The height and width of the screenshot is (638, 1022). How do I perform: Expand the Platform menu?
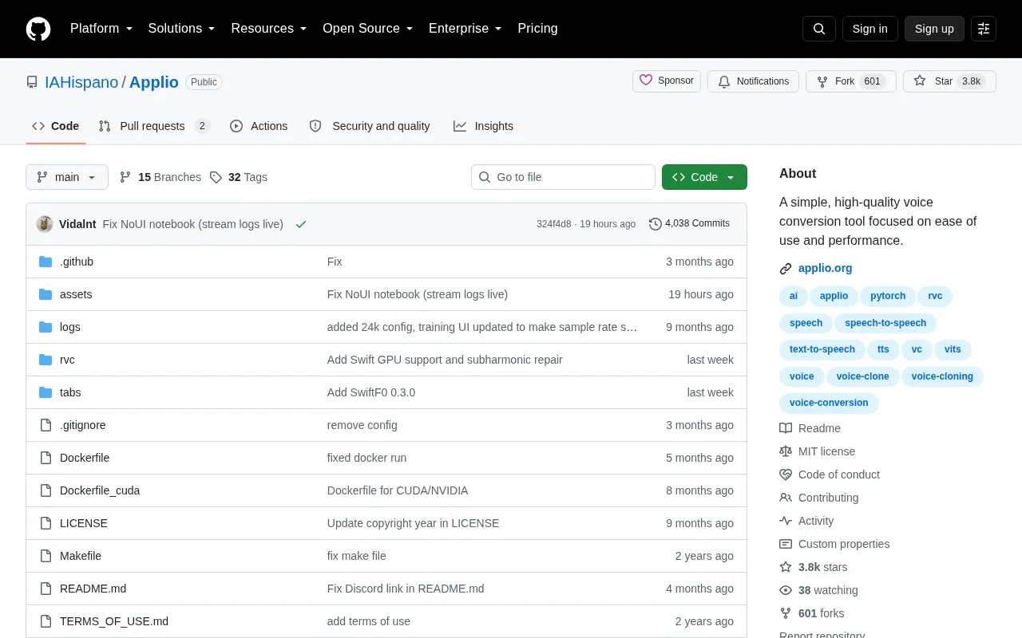101,29
